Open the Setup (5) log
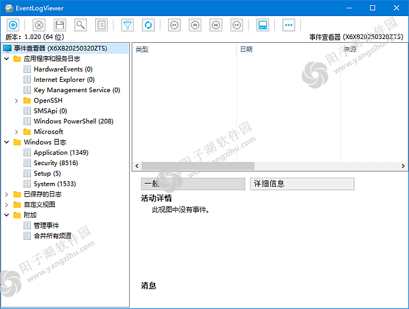Image resolution: width=409 pixels, height=309 pixels. (47, 173)
